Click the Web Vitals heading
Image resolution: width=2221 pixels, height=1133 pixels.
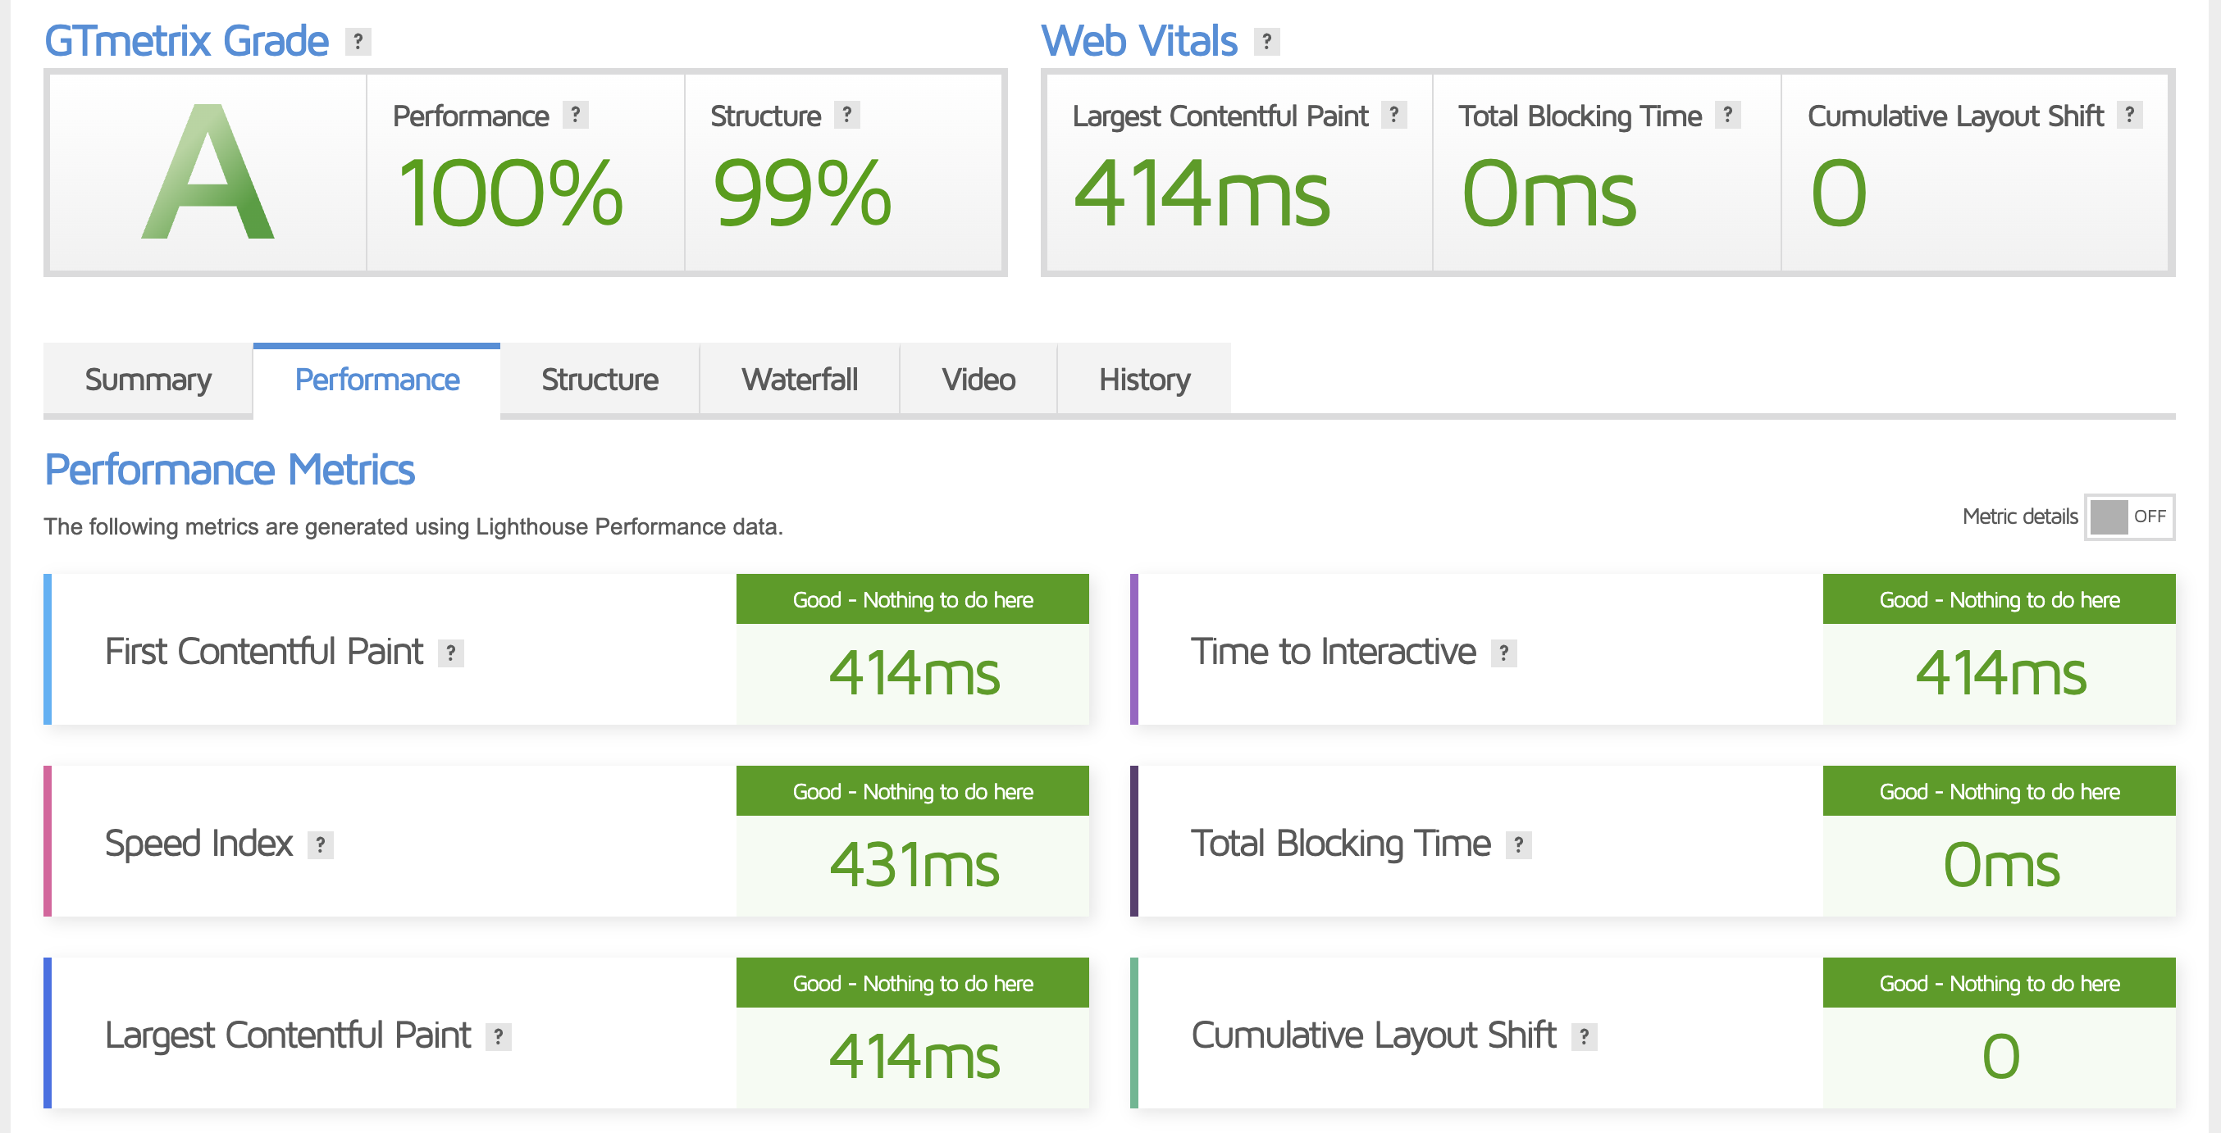pos(1140,40)
